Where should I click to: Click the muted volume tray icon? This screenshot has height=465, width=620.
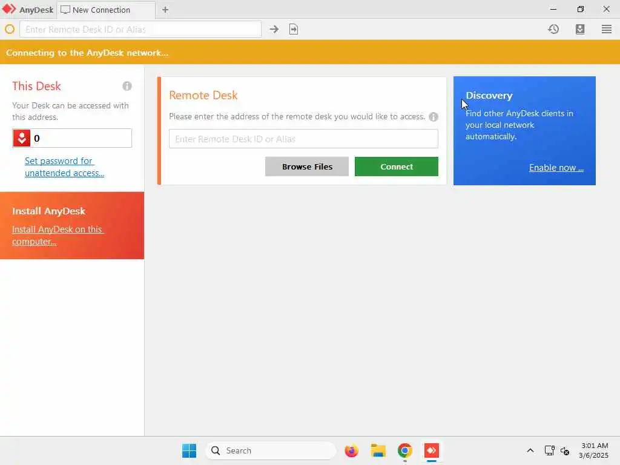coord(565,450)
